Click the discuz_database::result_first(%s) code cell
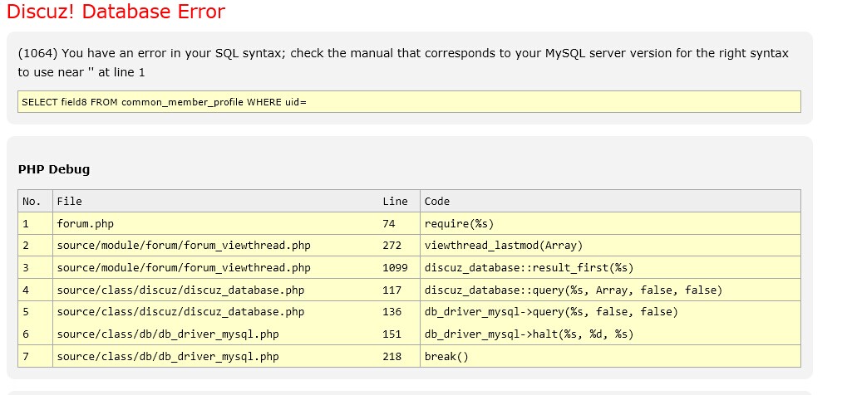This screenshot has height=395, width=852. click(529, 268)
